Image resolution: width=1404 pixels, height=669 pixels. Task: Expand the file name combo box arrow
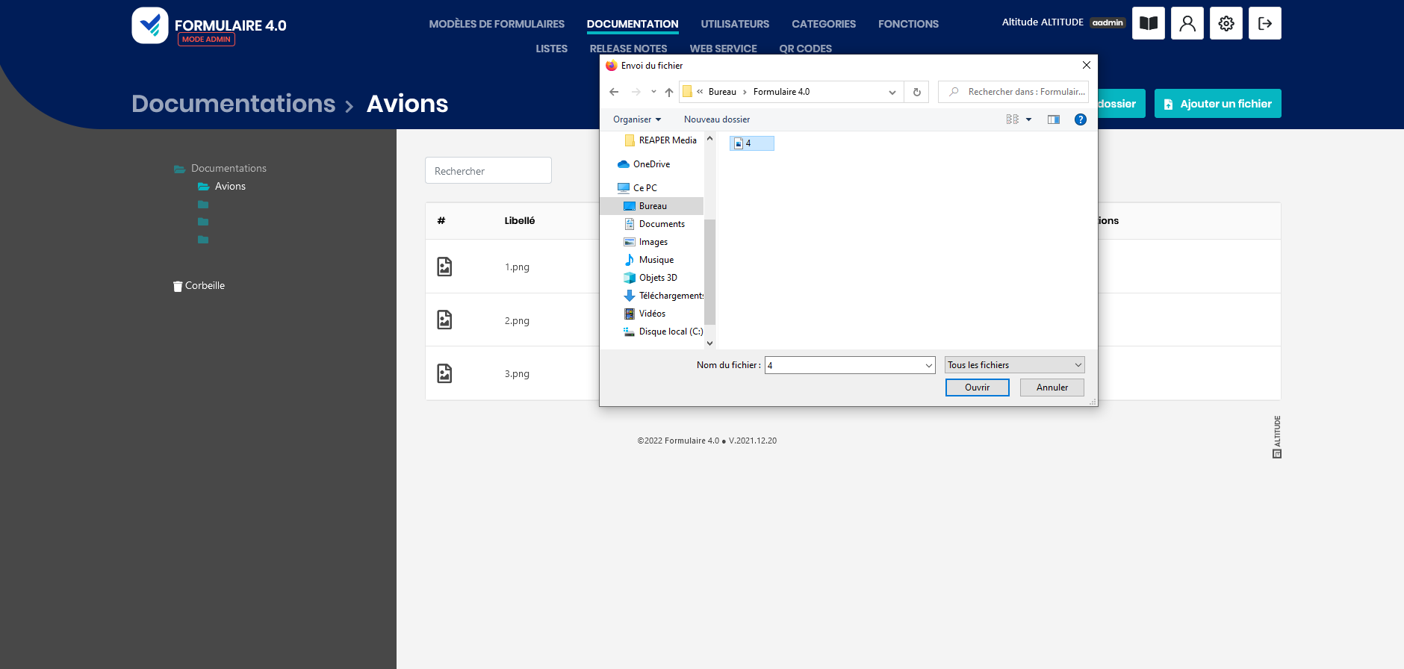[x=928, y=365]
